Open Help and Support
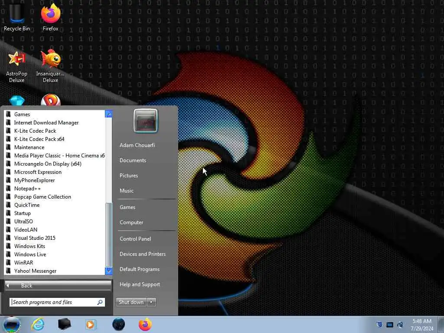Viewport: 444px width, 333px height. tap(140, 284)
